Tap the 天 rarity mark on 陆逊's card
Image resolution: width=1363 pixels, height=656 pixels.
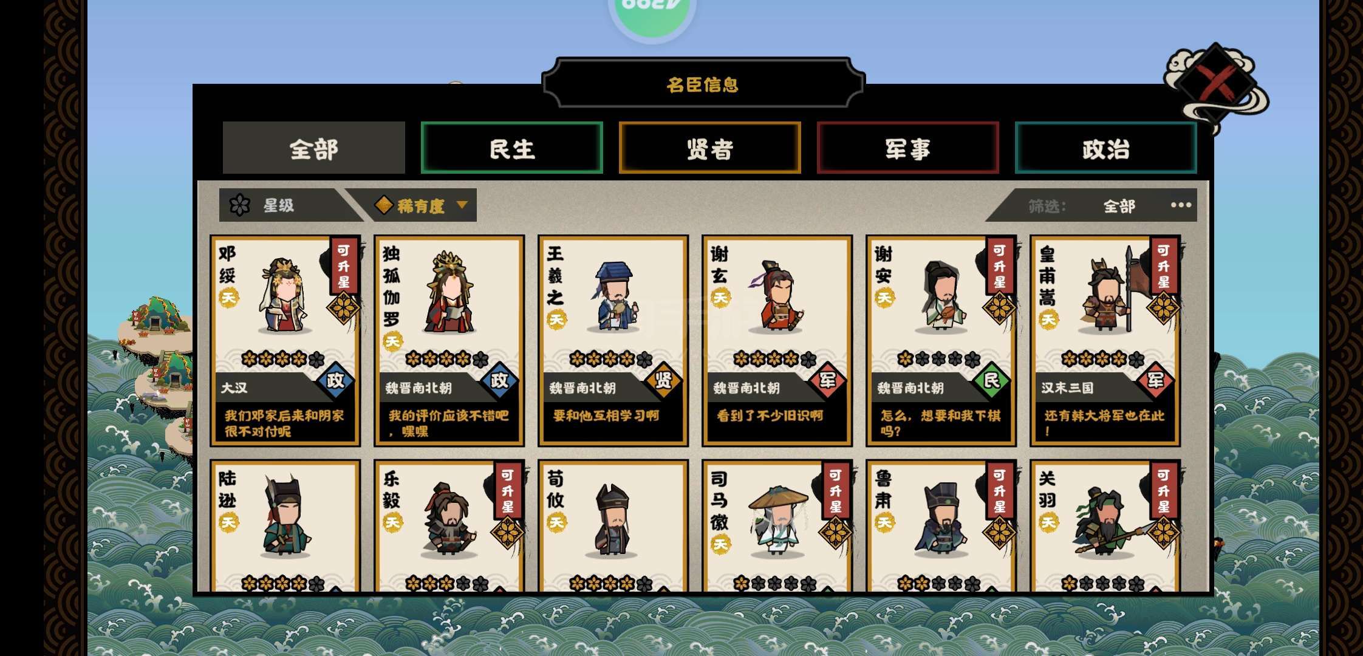[x=228, y=522]
